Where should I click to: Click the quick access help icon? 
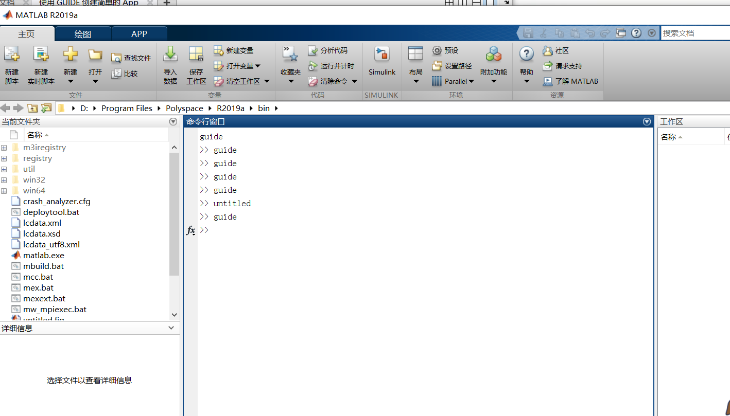[636, 33]
